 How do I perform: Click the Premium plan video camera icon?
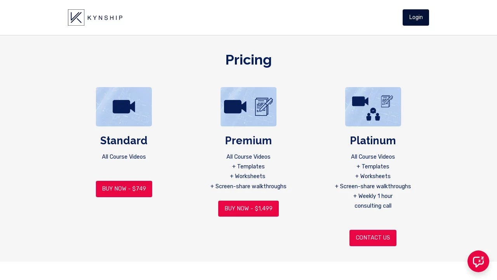click(235, 107)
